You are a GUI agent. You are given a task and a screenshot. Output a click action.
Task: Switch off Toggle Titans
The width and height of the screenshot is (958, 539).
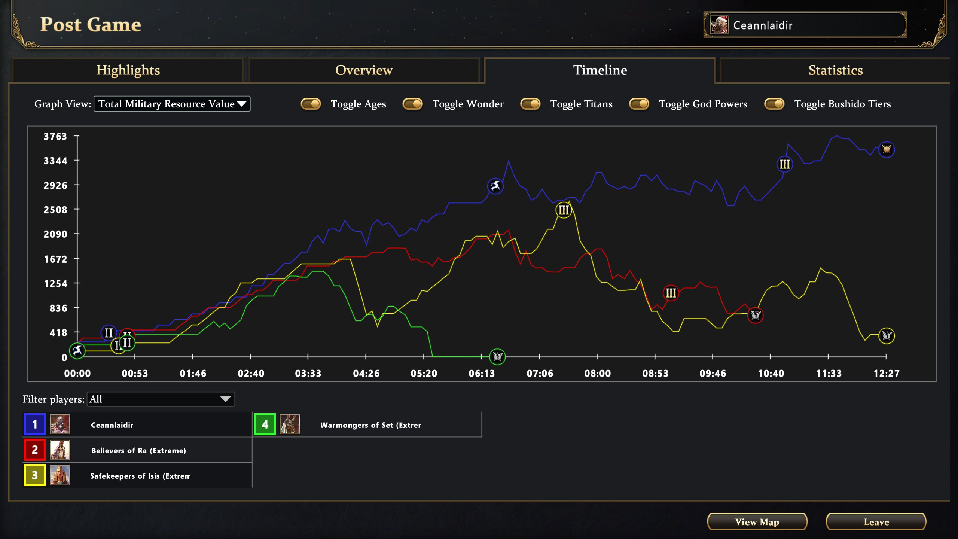click(x=530, y=104)
